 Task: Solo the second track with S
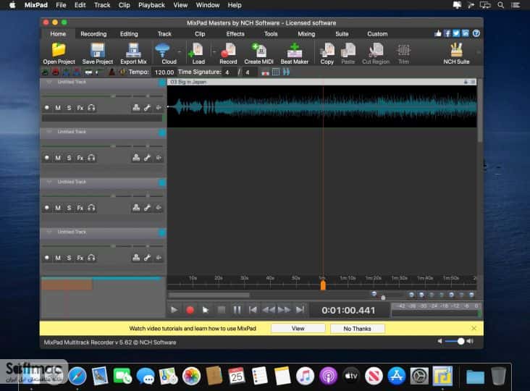pos(69,158)
